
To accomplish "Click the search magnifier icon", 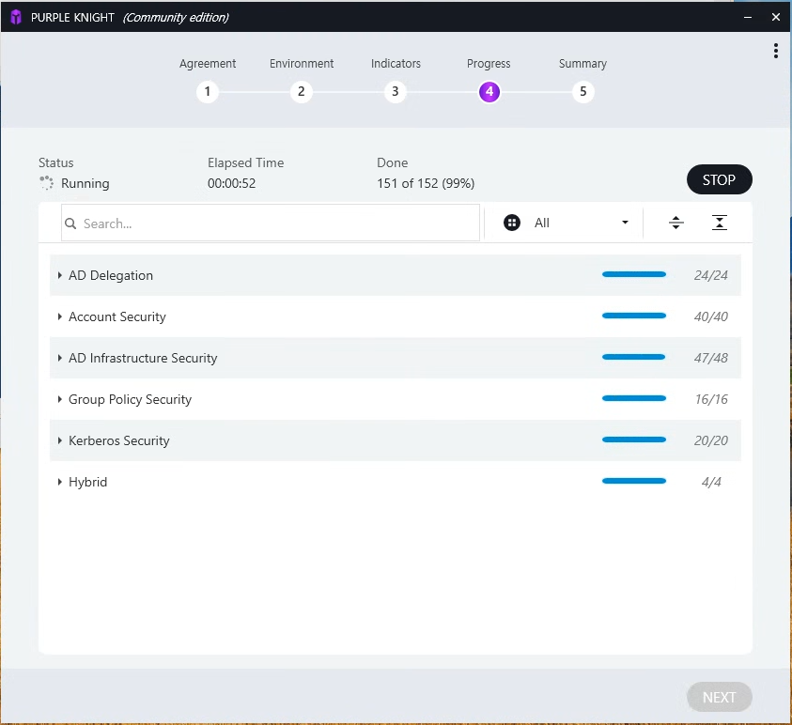I will [70, 224].
